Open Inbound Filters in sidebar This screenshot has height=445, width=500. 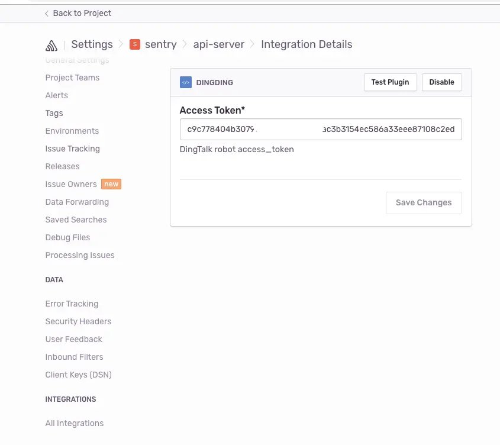74,357
